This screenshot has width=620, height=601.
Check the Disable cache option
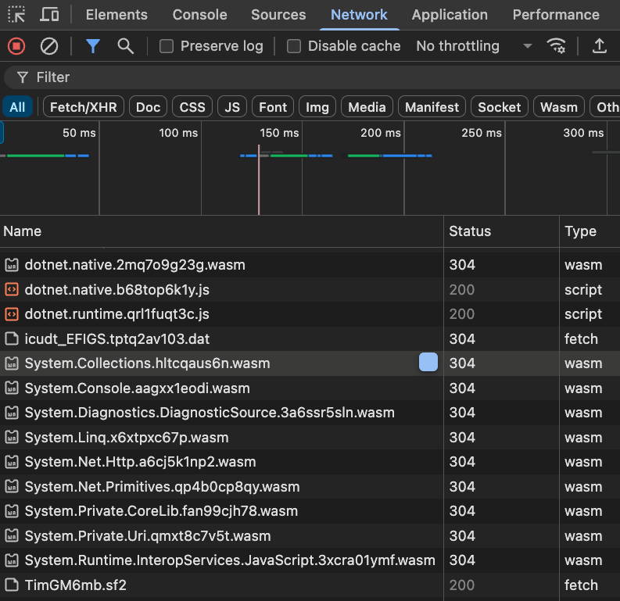(294, 46)
